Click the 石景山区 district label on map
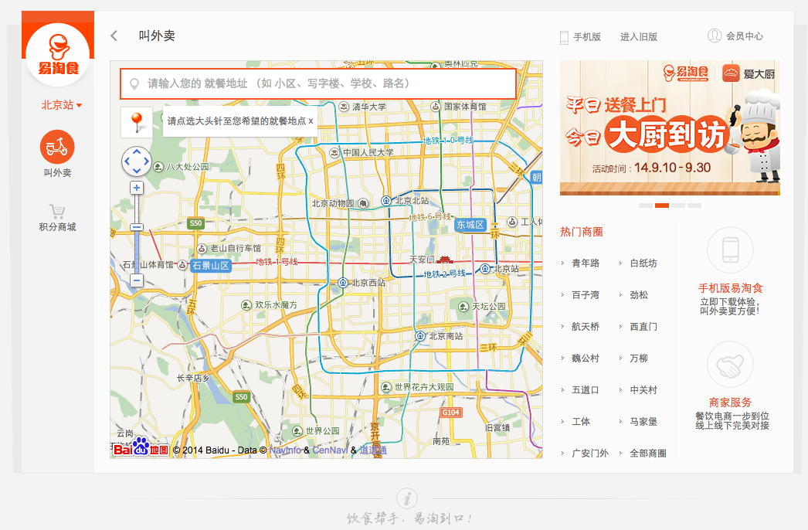The width and height of the screenshot is (808, 530). coord(210,266)
